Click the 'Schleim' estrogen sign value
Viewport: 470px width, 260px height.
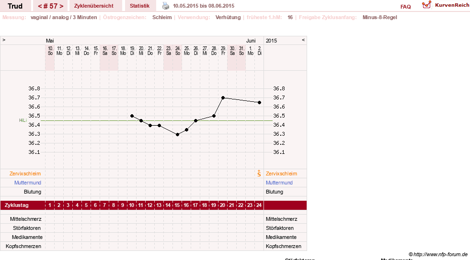(162, 17)
